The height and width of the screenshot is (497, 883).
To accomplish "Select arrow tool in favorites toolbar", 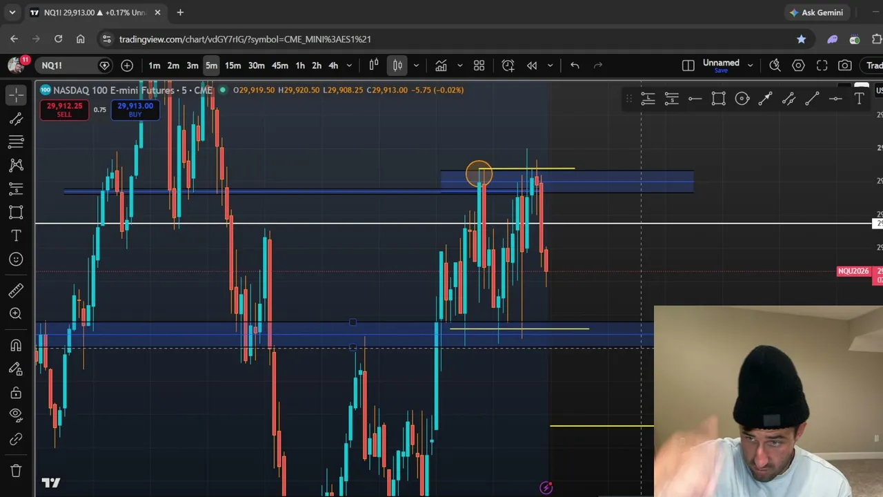I will pyautogui.click(x=766, y=99).
